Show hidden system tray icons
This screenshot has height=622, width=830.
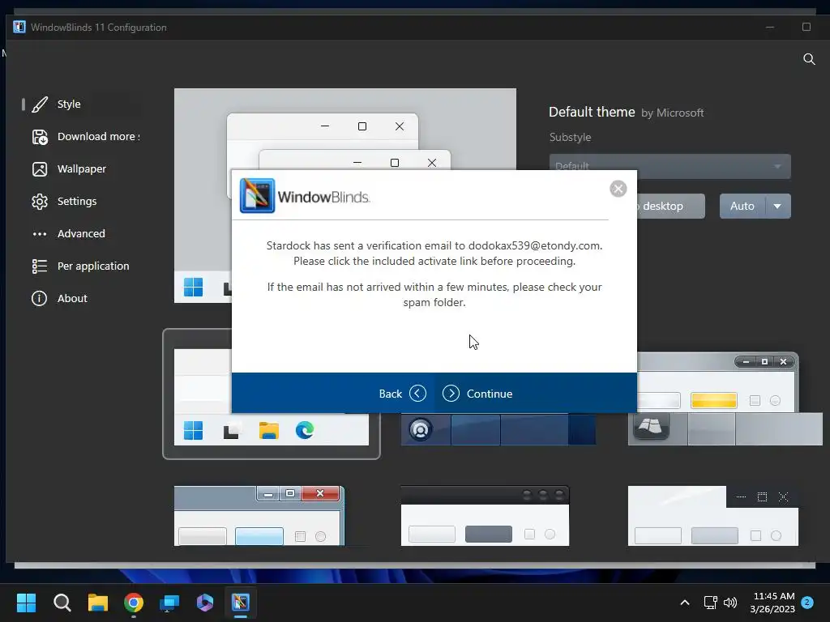684,603
